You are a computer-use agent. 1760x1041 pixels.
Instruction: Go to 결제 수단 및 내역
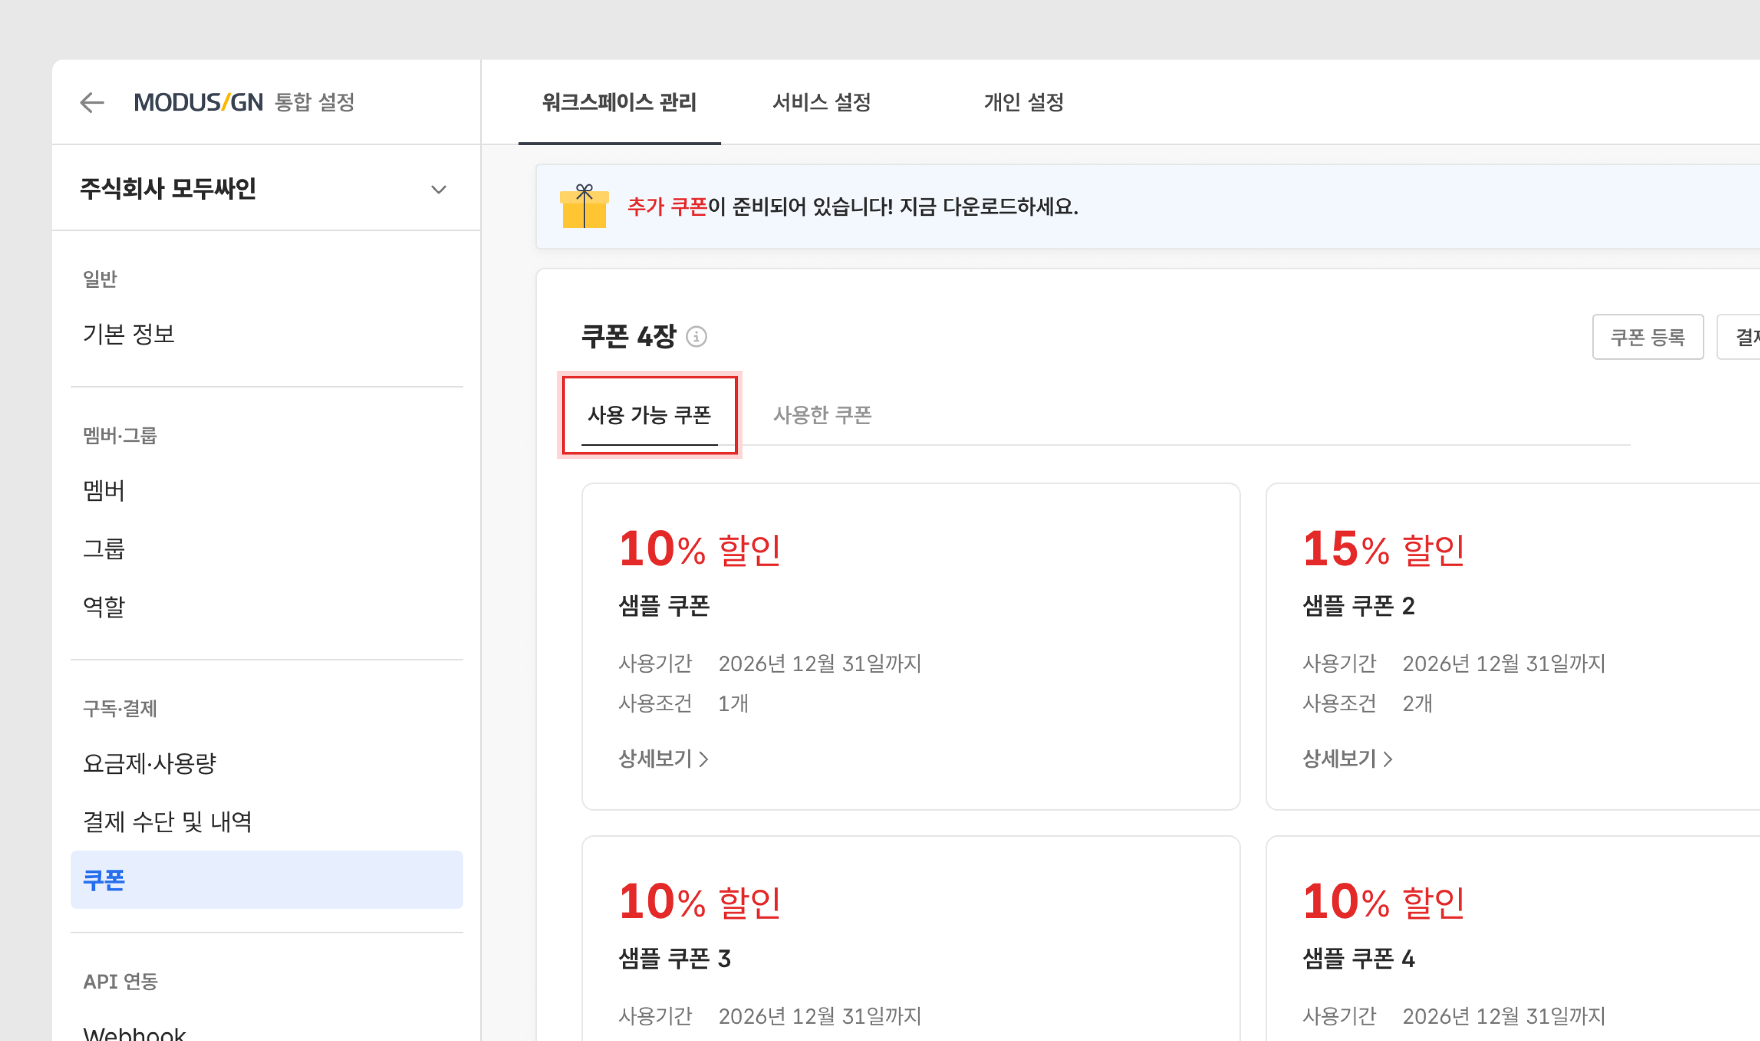(168, 822)
